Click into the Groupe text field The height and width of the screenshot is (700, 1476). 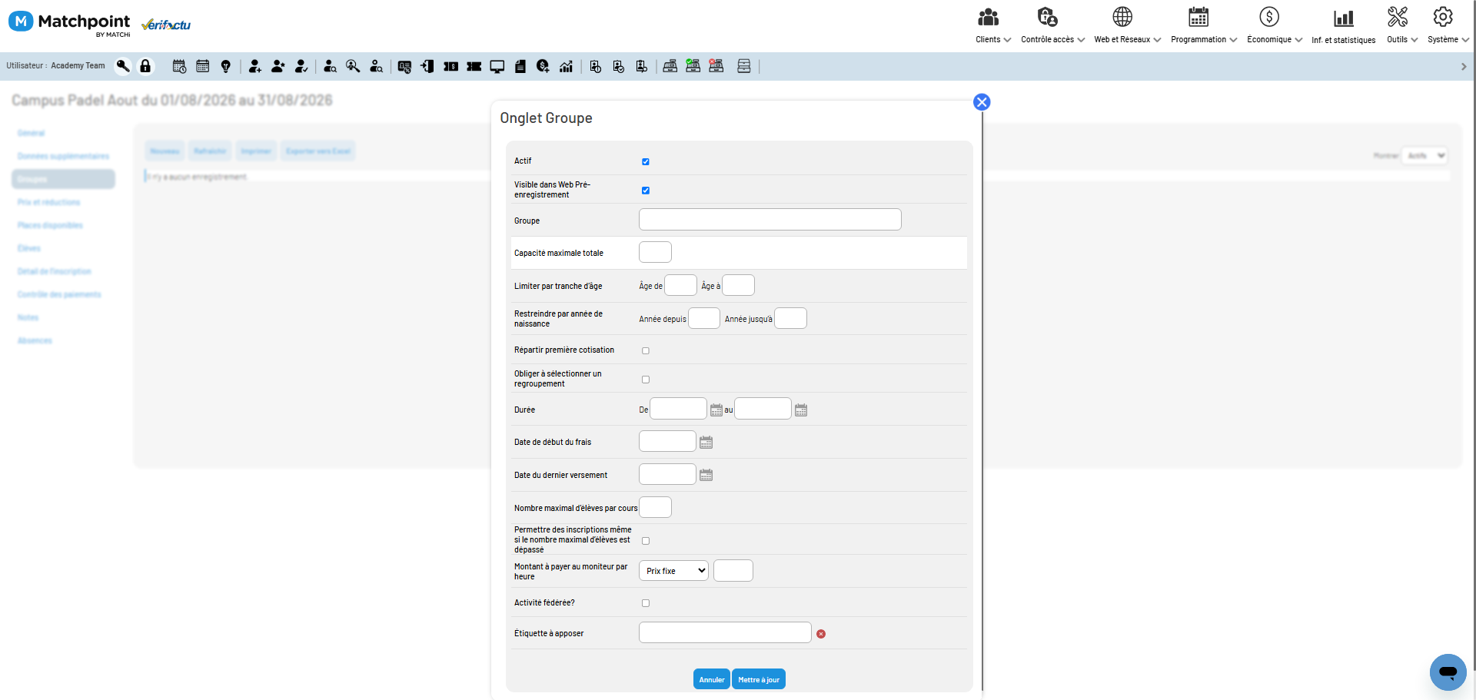pos(770,220)
